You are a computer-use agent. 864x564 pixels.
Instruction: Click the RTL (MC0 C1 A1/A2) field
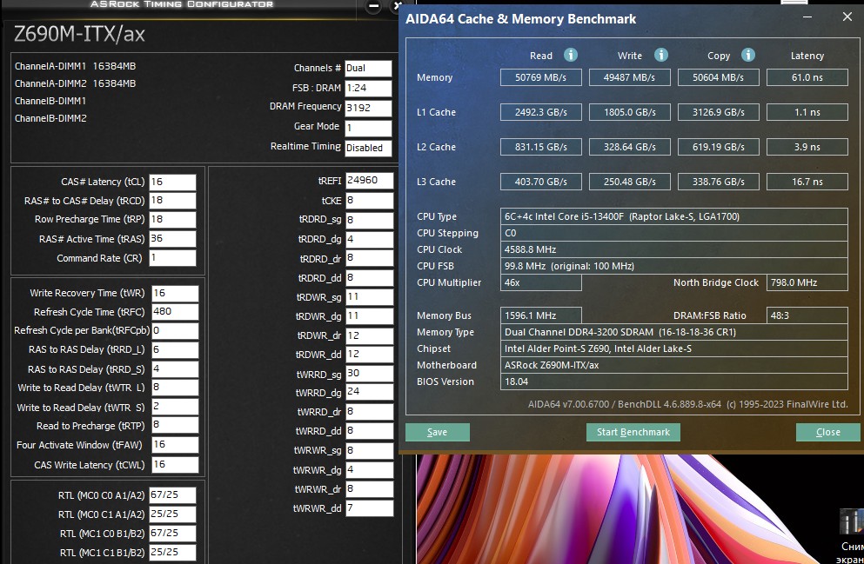click(x=172, y=514)
